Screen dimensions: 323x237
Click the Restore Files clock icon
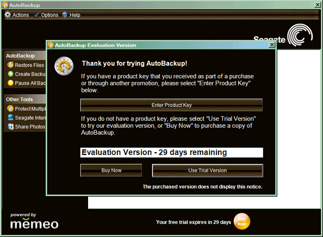(x=10, y=65)
